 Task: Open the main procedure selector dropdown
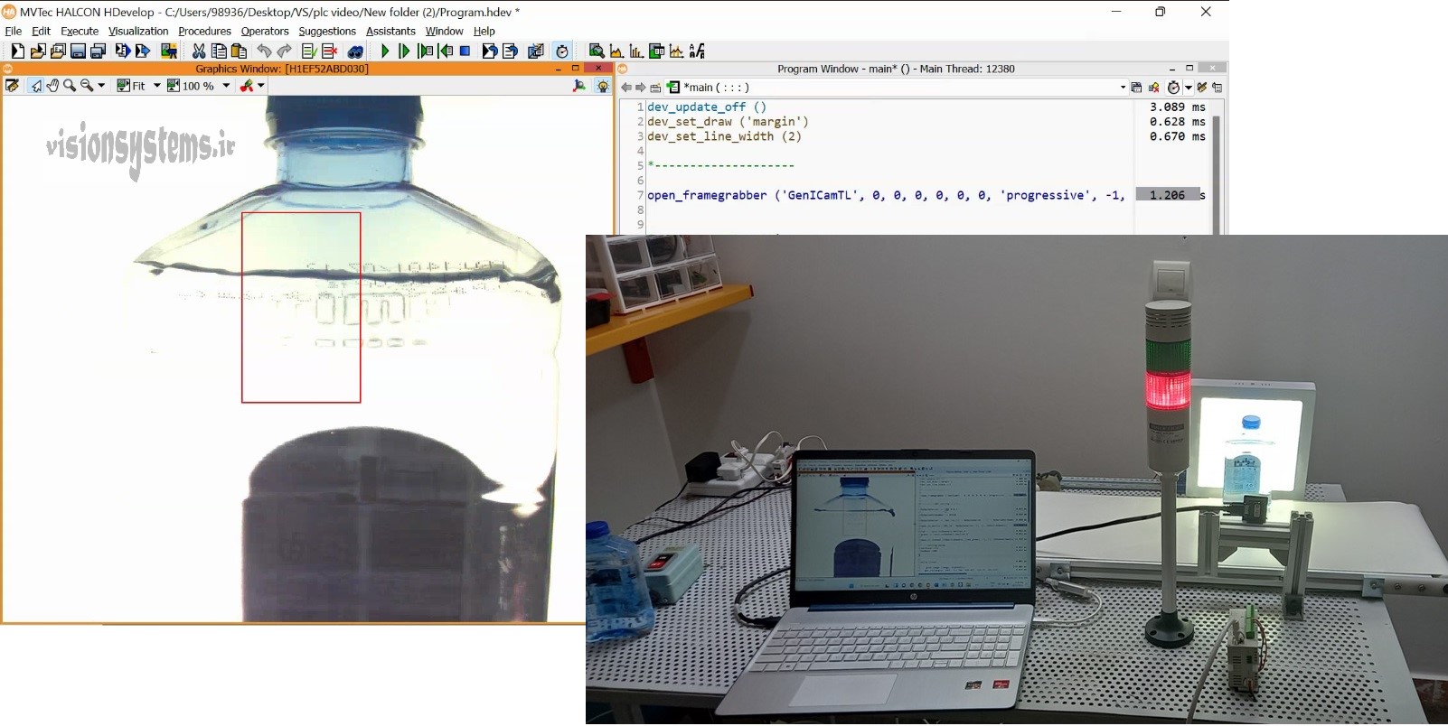click(1123, 88)
